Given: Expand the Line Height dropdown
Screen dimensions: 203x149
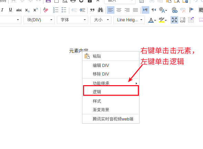Looking at the screenshot, I should click(129, 20).
